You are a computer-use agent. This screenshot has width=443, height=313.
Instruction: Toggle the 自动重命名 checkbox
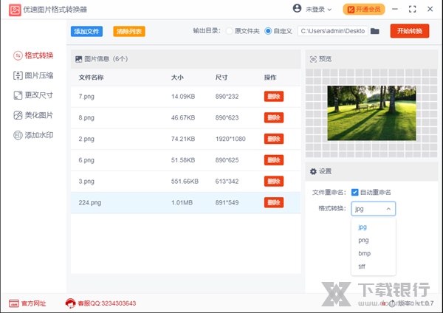(x=355, y=192)
